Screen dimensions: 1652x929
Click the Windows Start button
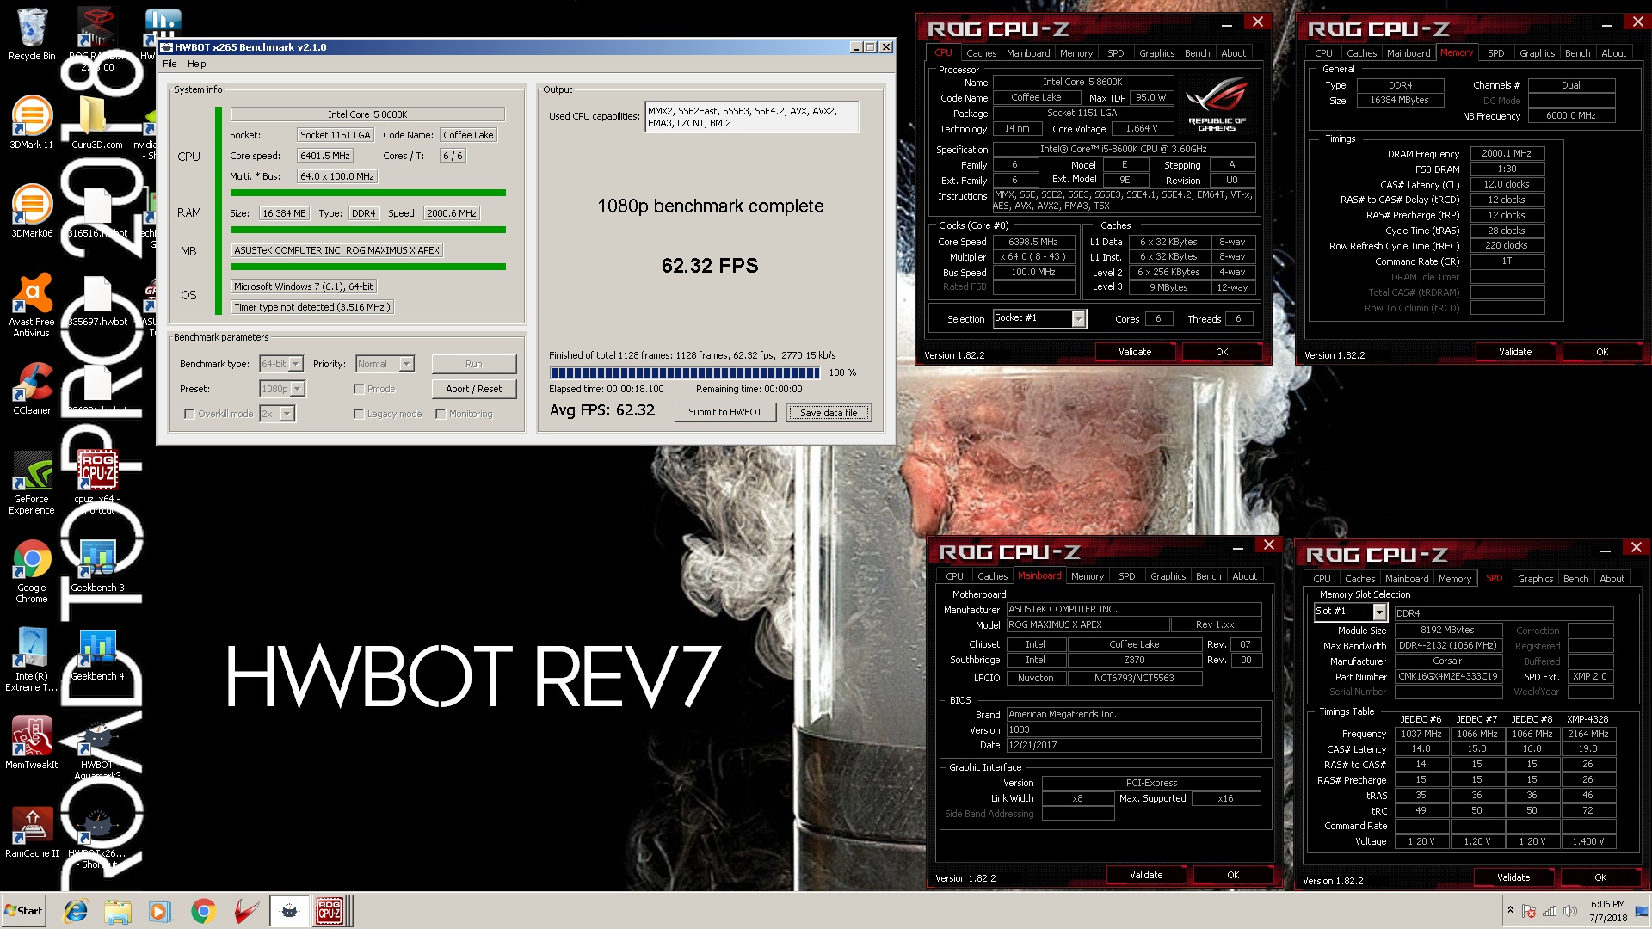24,911
